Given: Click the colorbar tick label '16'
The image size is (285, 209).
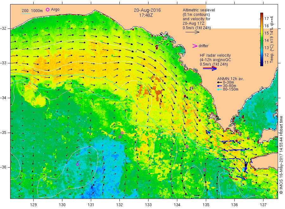Looking at the screenshot, I should point(266,26).
